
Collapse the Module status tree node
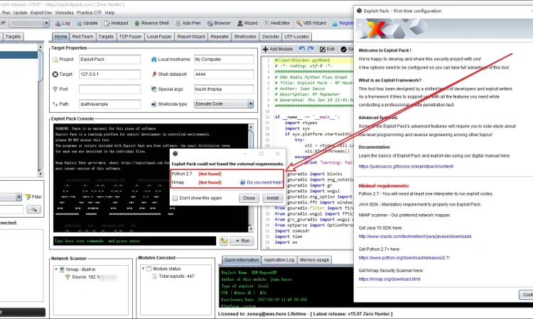(143, 269)
